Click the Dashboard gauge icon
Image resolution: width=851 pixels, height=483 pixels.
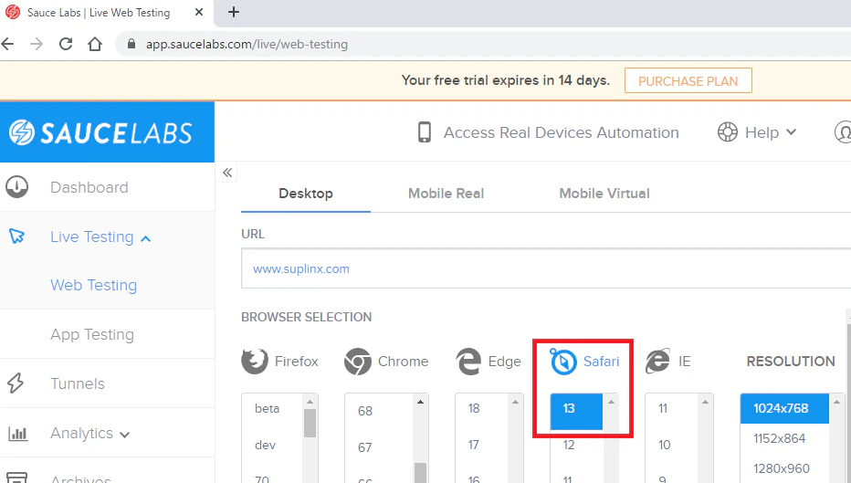16,186
